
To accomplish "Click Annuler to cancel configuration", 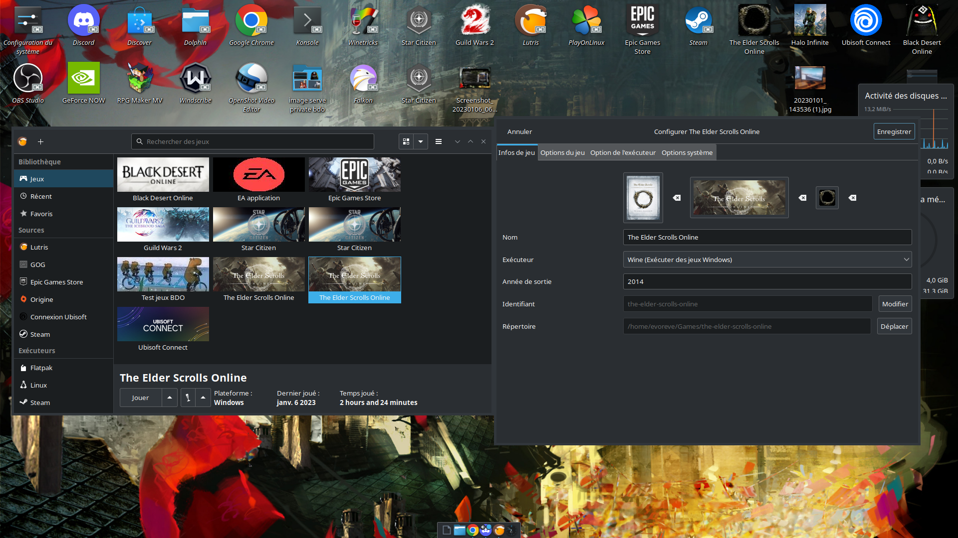I will pos(519,132).
